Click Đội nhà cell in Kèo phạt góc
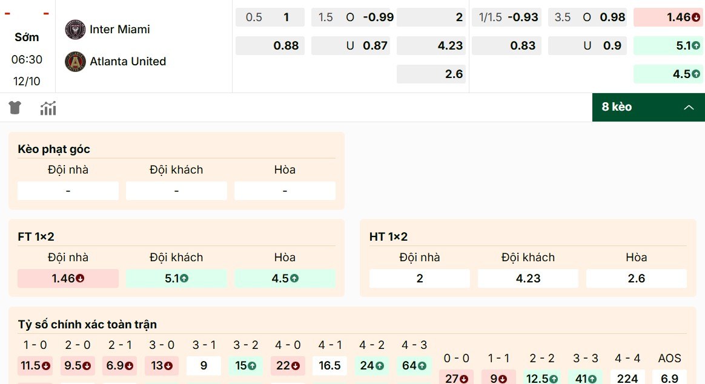The image size is (705, 384). click(x=68, y=191)
